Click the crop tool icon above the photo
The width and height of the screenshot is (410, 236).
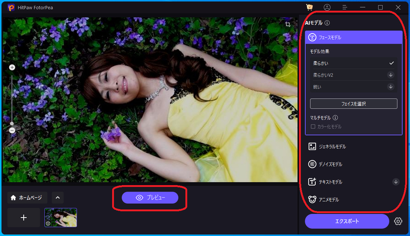[288, 24]
